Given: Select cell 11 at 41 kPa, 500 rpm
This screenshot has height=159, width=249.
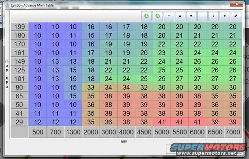Looking at the screenshot, I should (38, 113).
